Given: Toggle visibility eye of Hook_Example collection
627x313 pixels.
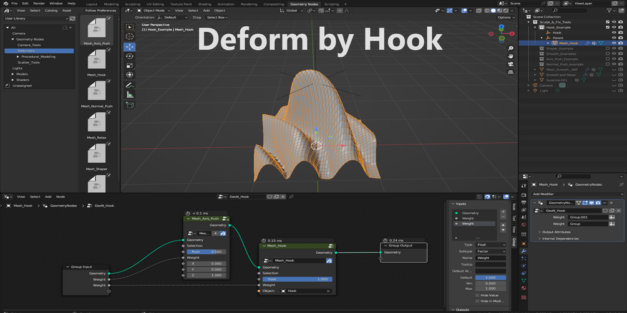Looking at the screenshot, I should tap(614, 27).
